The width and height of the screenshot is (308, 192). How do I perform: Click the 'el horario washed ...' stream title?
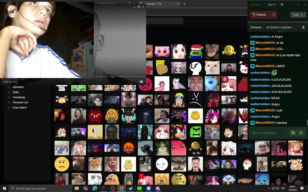click(x=281, y=27)
